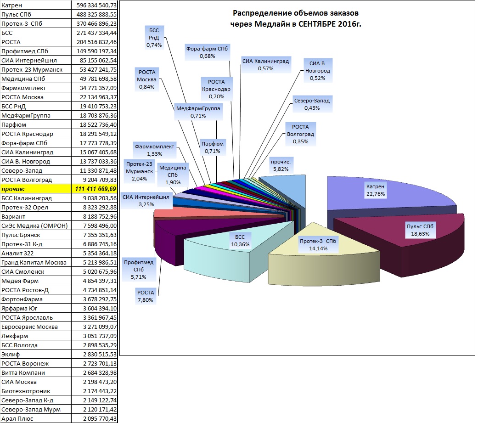Select the Вариант table cell

[x=36, y=216]
